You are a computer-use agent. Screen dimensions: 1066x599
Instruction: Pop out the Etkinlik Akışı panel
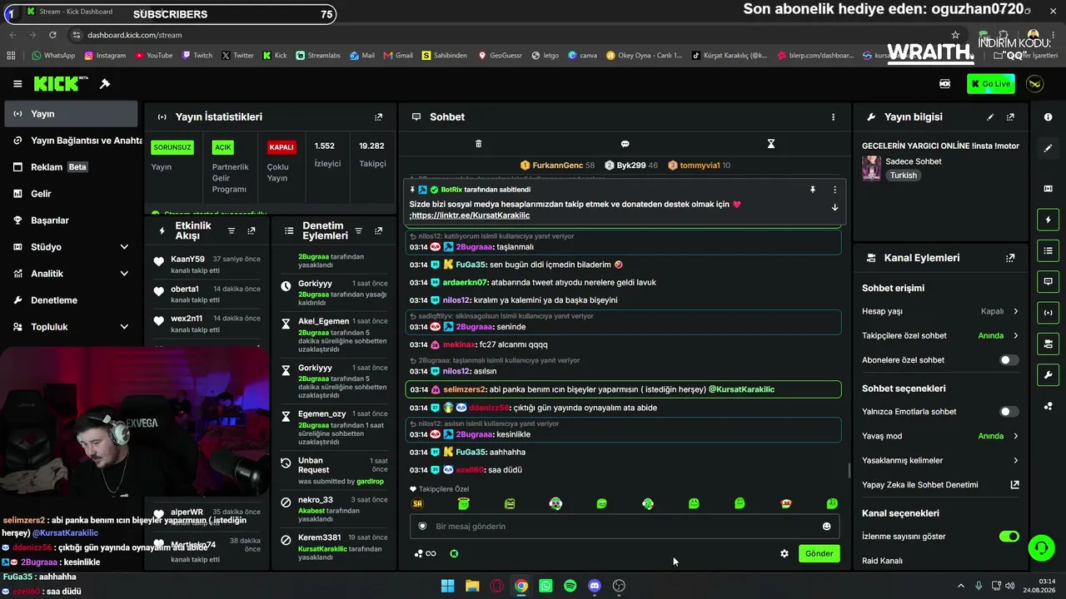252,231
